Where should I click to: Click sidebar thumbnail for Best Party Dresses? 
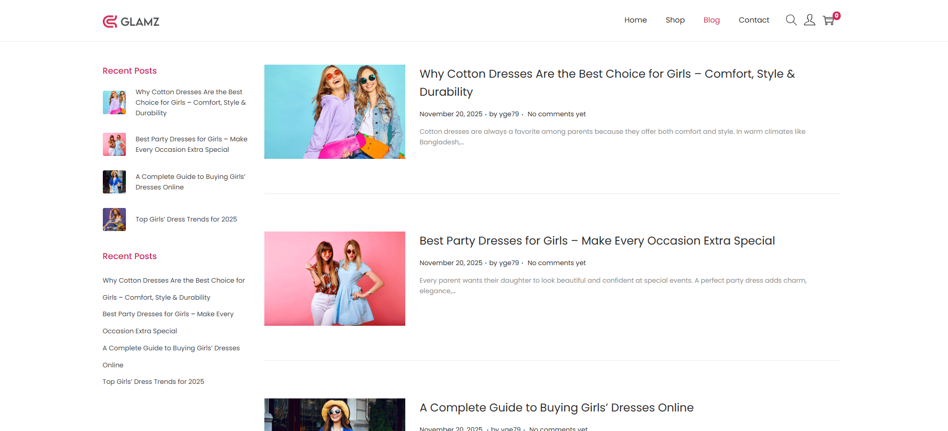114,144
